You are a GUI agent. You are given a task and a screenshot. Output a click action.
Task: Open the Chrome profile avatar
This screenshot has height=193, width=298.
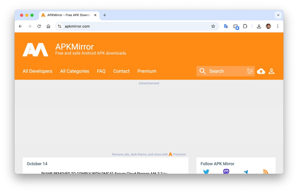point(268,26)
